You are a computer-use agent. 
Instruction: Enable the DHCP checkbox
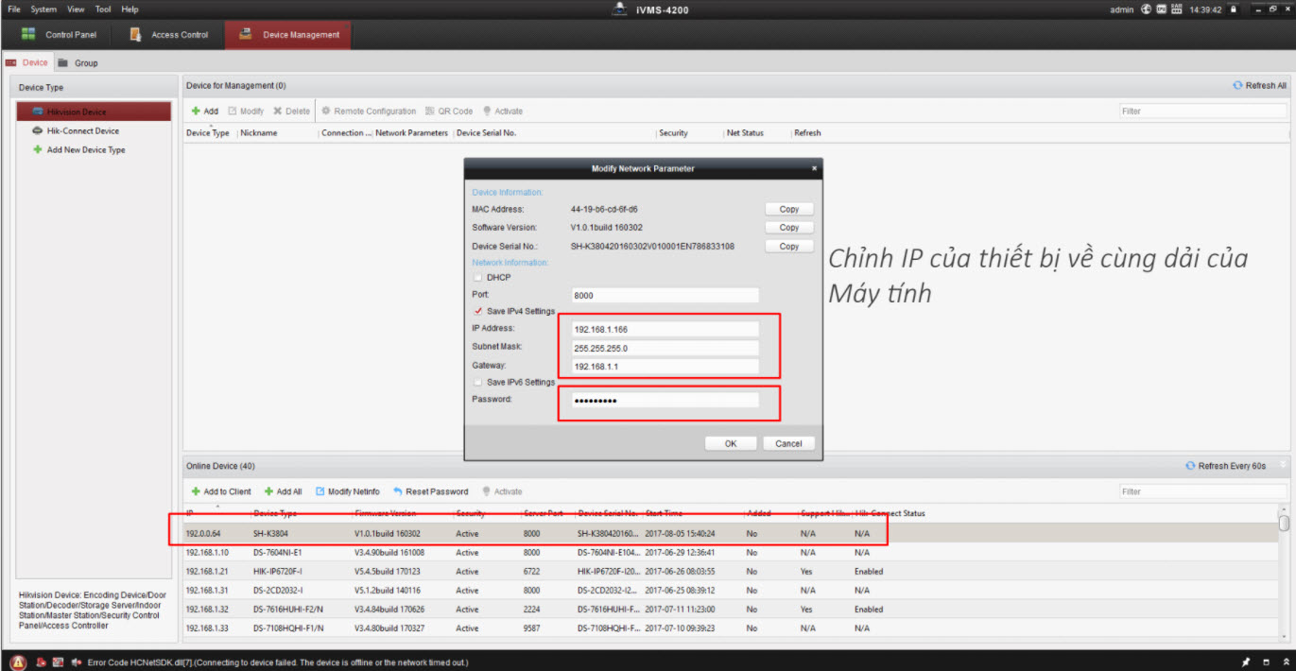pos(478,278)
